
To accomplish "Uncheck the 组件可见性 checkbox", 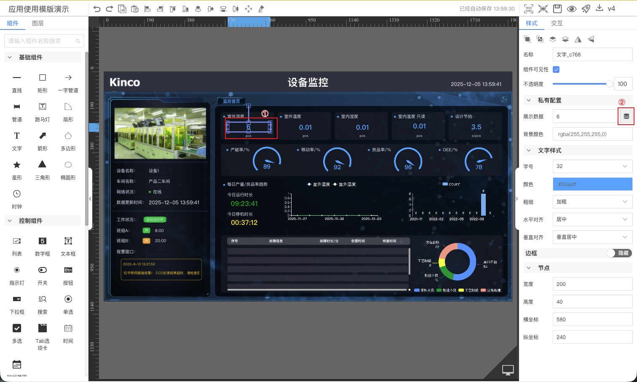I will 556,69.
